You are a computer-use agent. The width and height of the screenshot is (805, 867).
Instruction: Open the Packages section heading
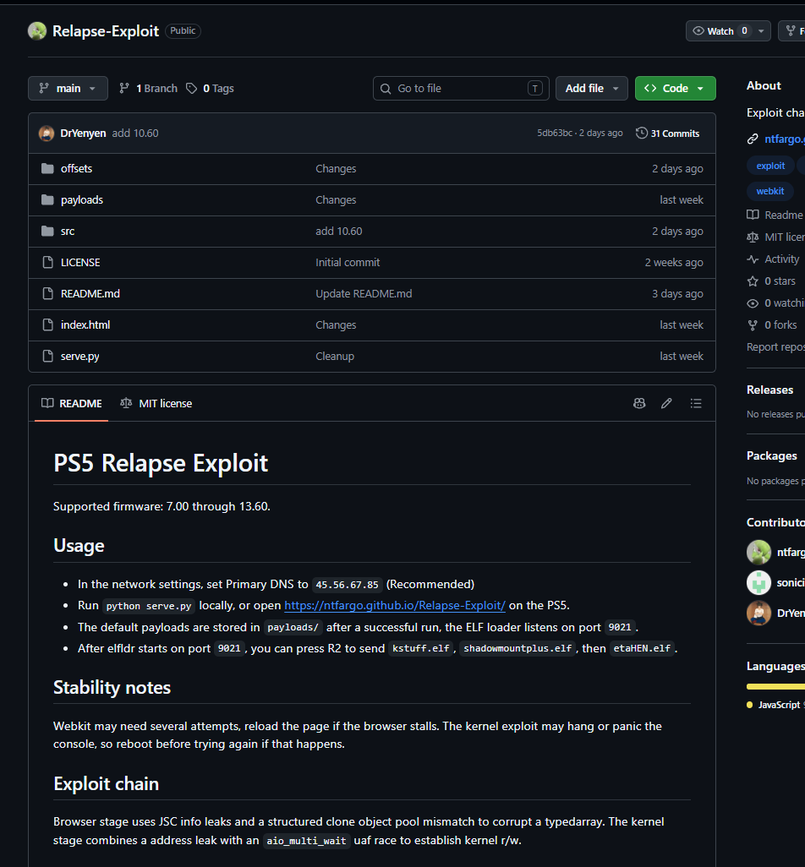(771, 455)
